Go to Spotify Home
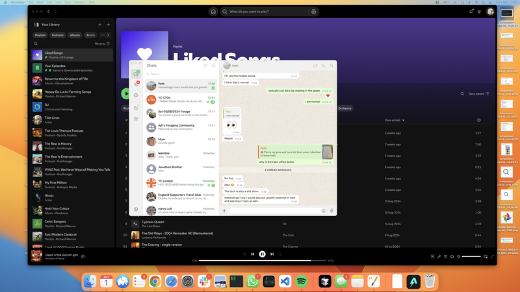The height and width of the screenshot is (292, 520). pyautogui.click(x=213, y=12)
